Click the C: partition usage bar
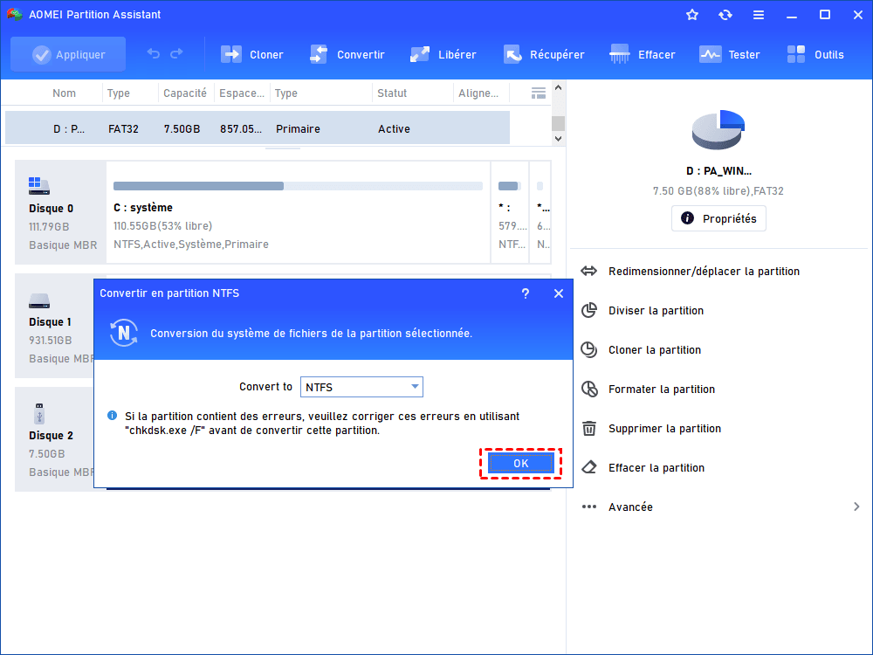 click(x=298, y=186)
